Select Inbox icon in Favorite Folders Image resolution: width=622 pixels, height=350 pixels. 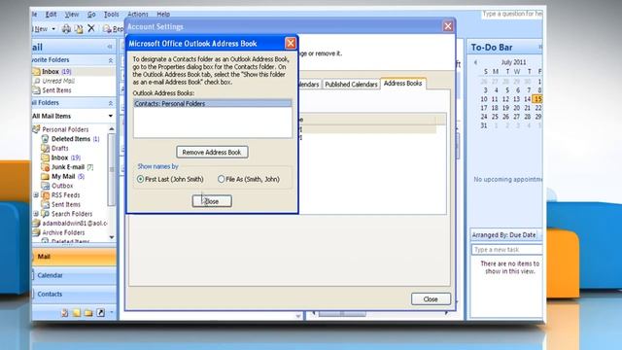[36, 71]
